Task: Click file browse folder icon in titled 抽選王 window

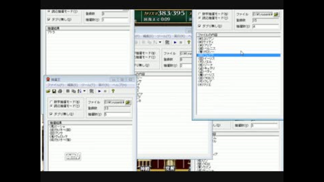Action: 128,102
